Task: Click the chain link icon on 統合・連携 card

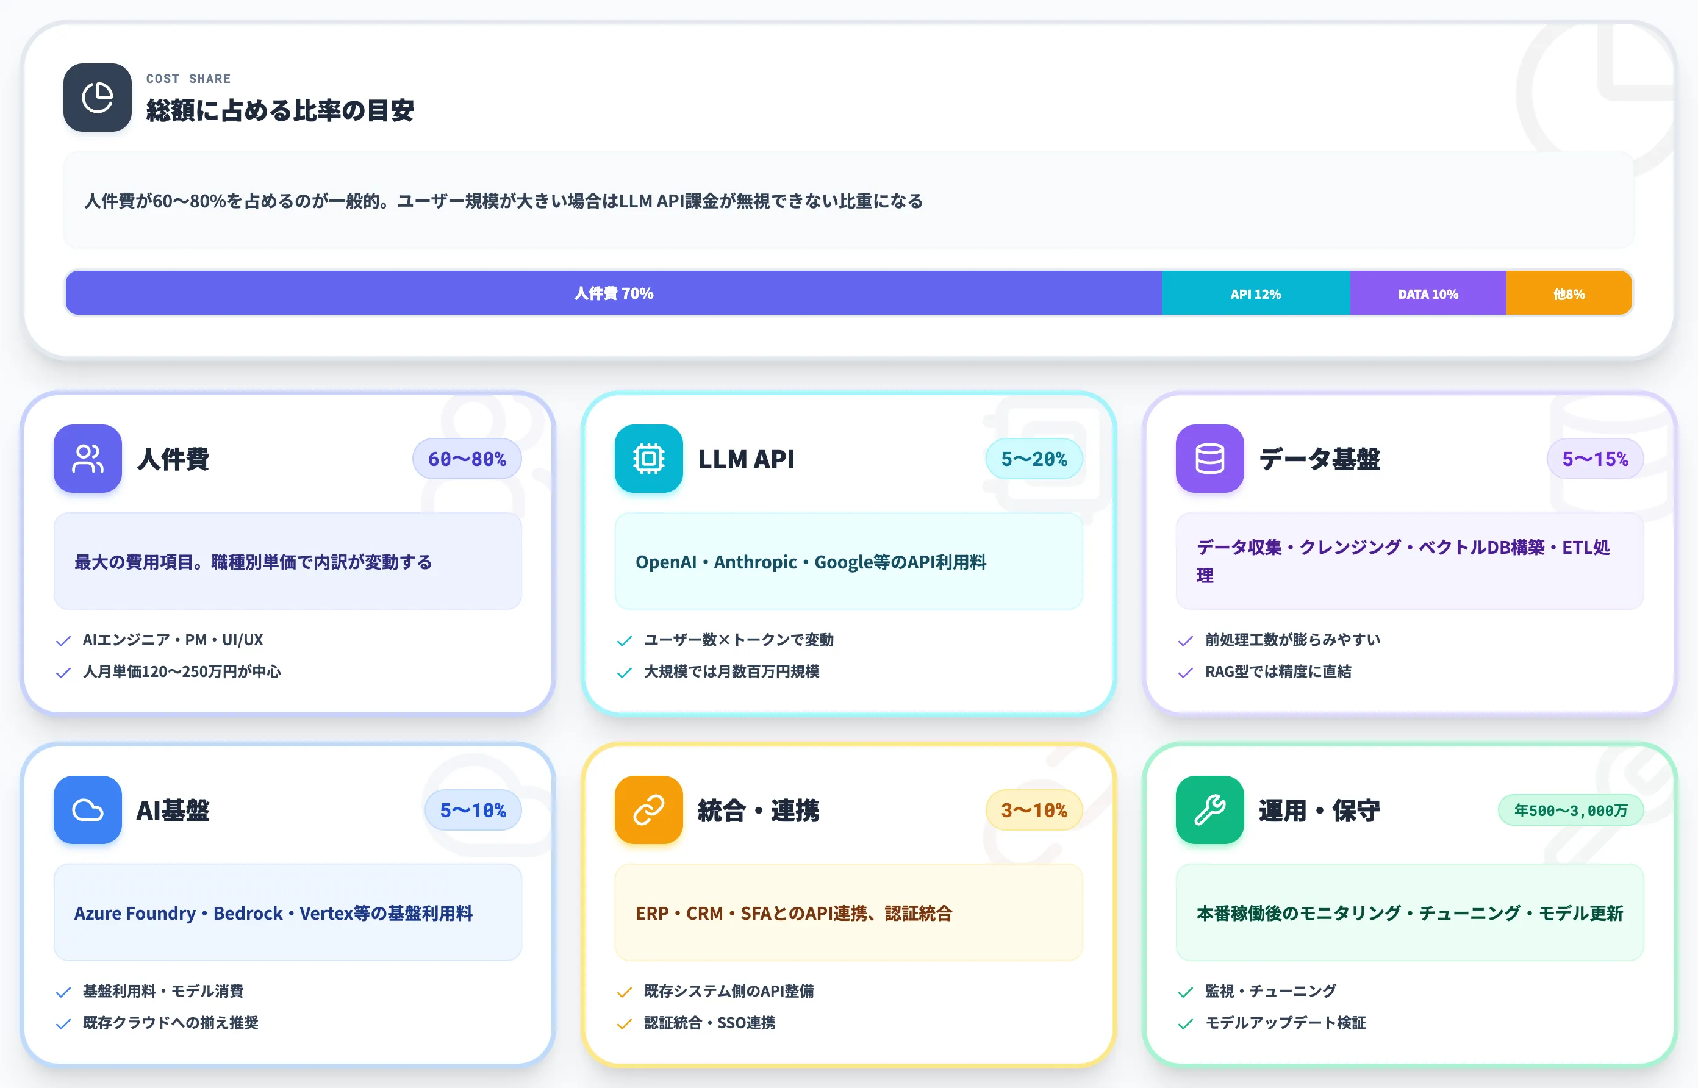Action: [x=648, y=810]
